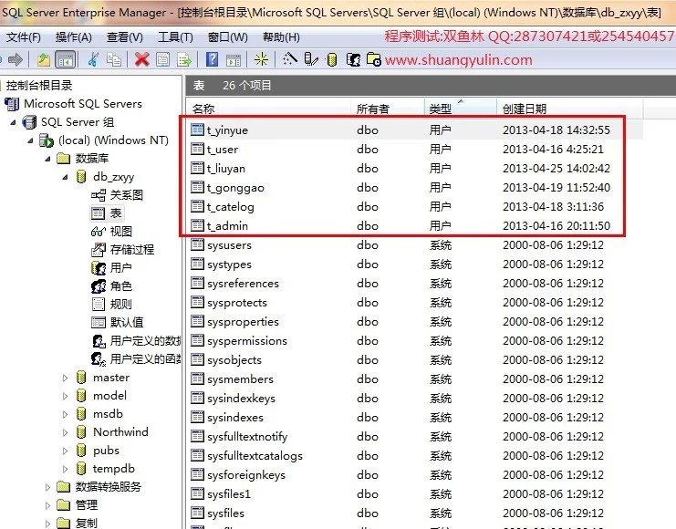Open the 工具(T) menu

pos(175,37)
